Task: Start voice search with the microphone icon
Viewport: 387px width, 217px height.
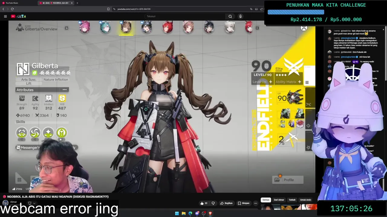Action: (240, 16)
